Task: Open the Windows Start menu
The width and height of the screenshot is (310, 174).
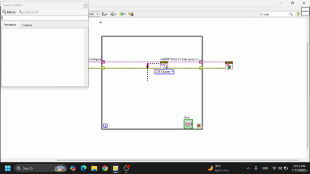Action: click(8, 168)
